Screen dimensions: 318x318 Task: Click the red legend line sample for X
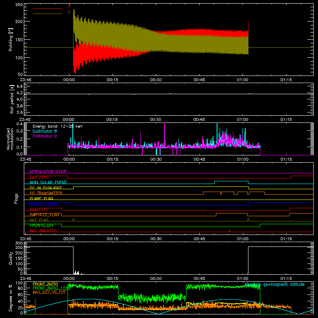tap(47, 8)
